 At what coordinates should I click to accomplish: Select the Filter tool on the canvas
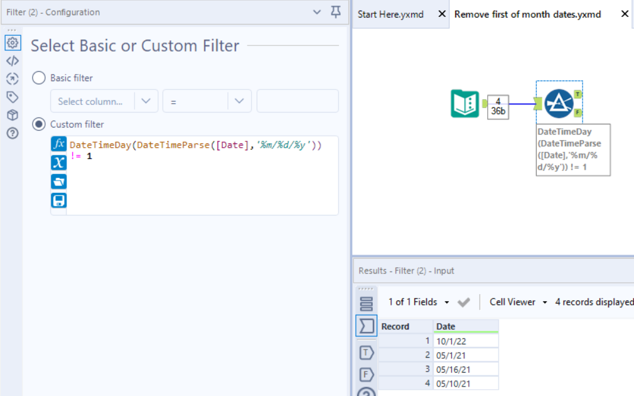(x=559, y=104)
